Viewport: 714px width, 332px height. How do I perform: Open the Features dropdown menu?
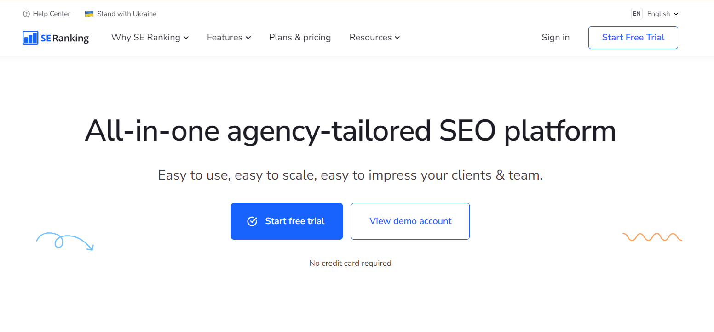229,37
